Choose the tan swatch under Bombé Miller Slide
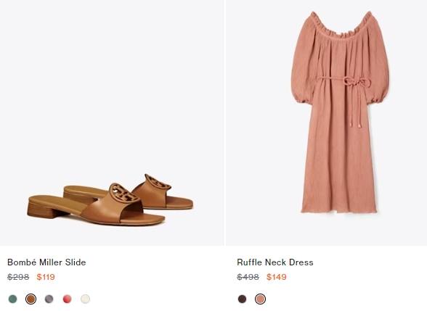The height and width of the screenshot is (311, 427). [x=30, y=299]
